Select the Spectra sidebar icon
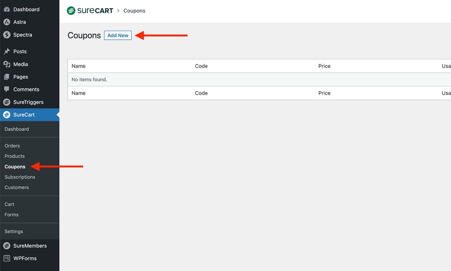Viewport: 451px width, 271px height. coord(6,35)
